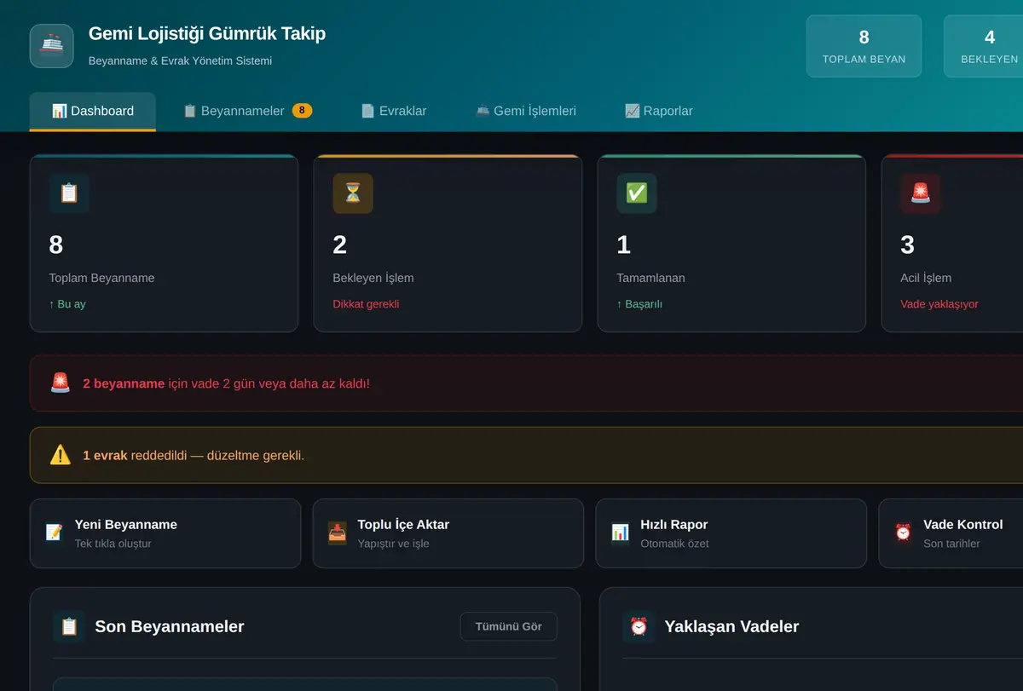This screenshot has height=691, width=1023.
Task: Open the Evraklar tab
Action: [394, 112]
